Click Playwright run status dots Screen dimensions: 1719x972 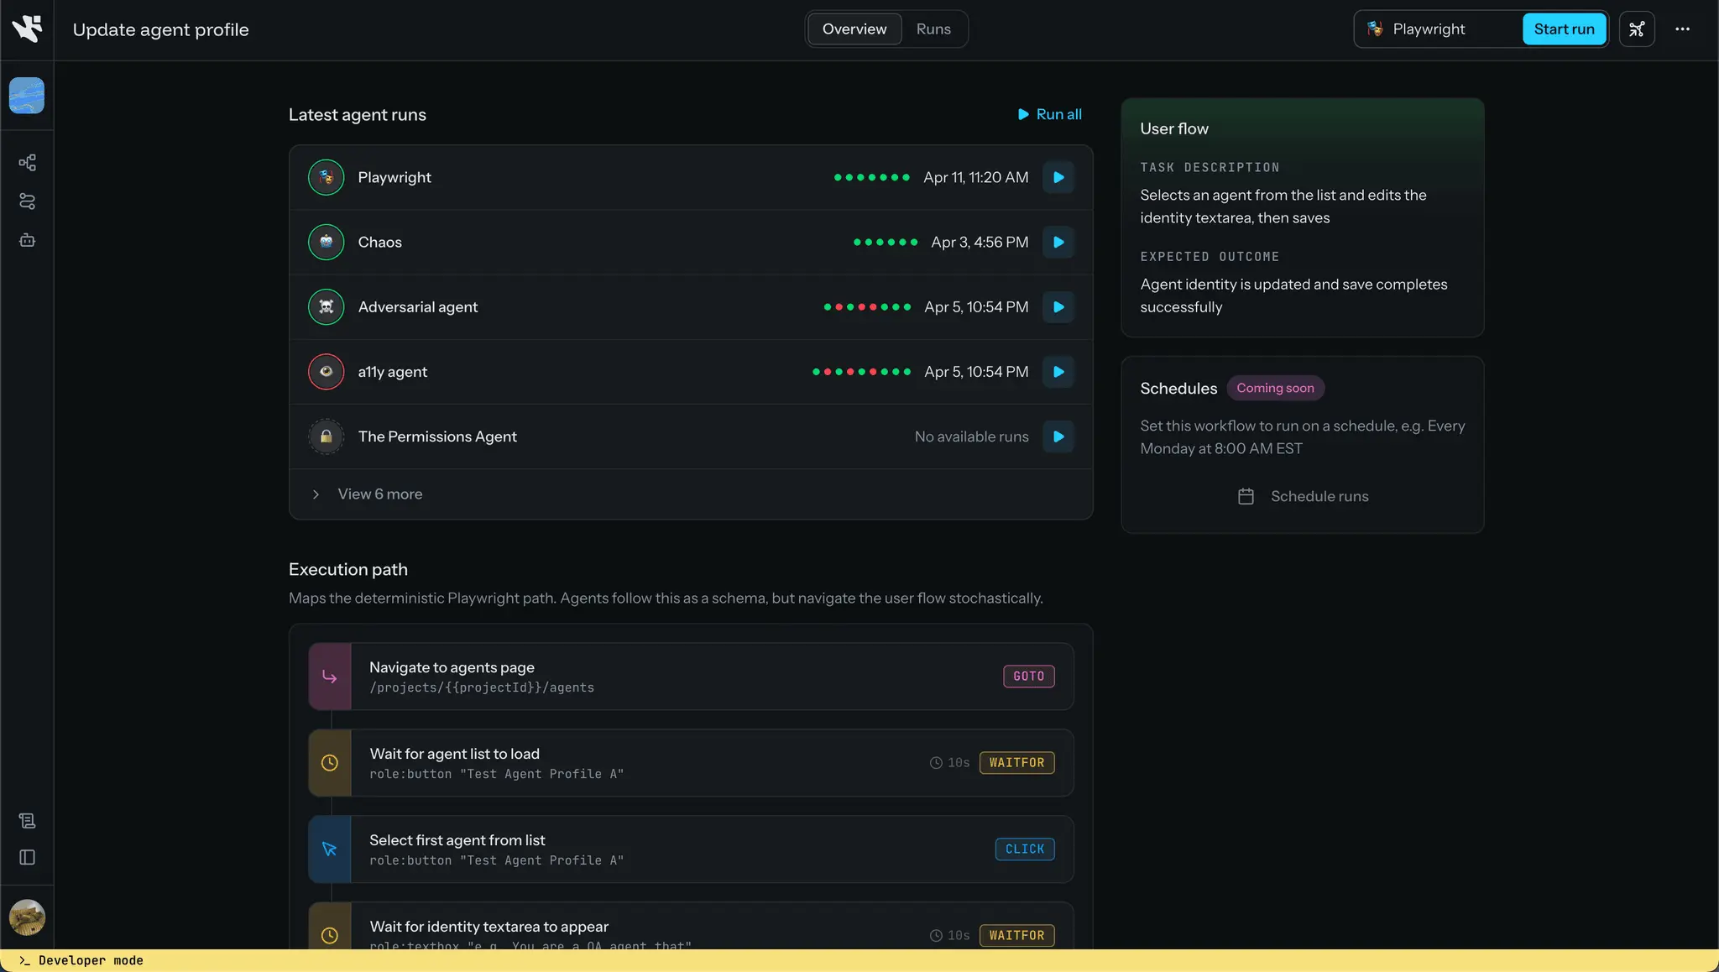(x=871, y=177)
